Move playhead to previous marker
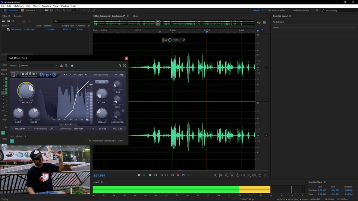The height and width of the screenshot is (201, 358). point(156,175)
